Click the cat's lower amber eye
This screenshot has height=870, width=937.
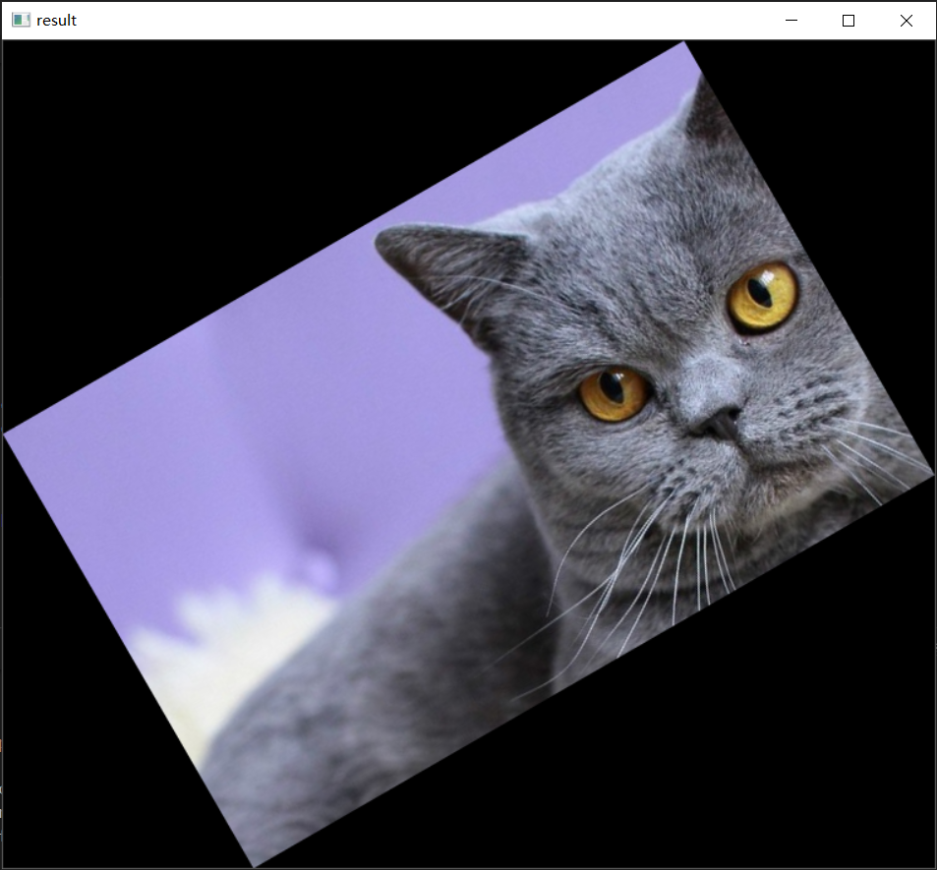point(614,392)
